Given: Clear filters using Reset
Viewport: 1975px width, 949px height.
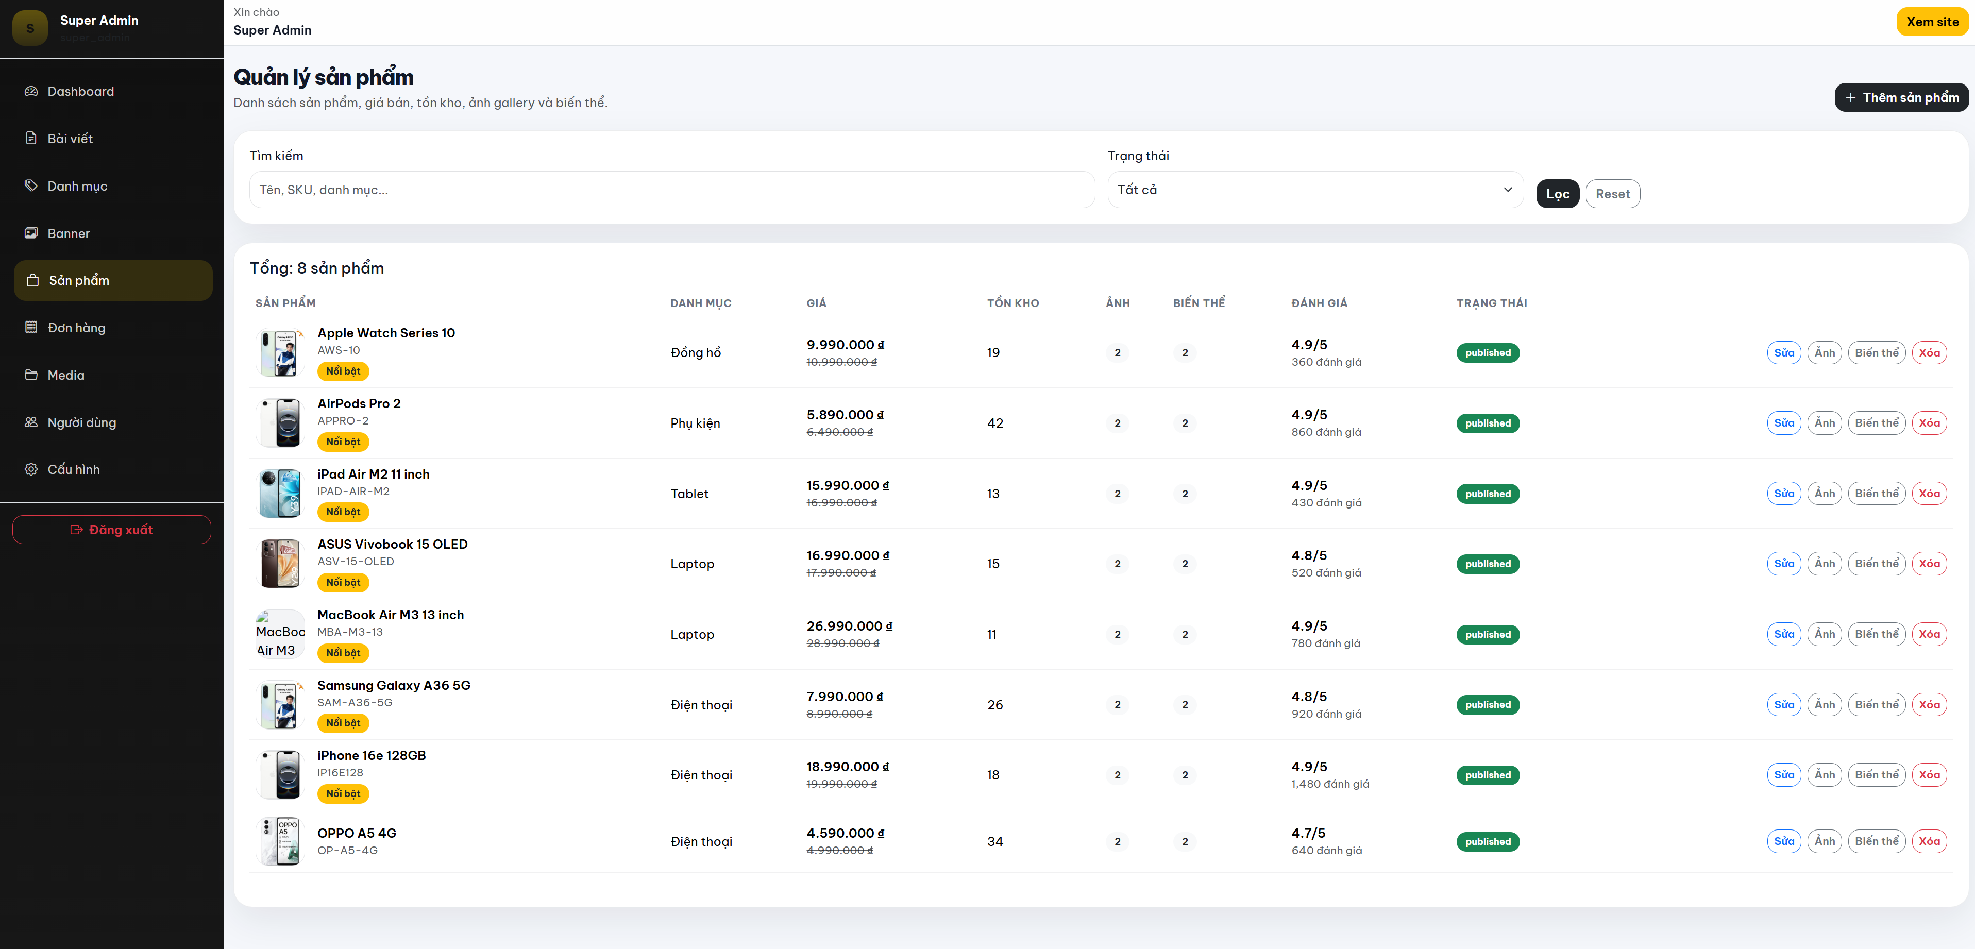Looking at the screenshot, I should pos(1612,194).
